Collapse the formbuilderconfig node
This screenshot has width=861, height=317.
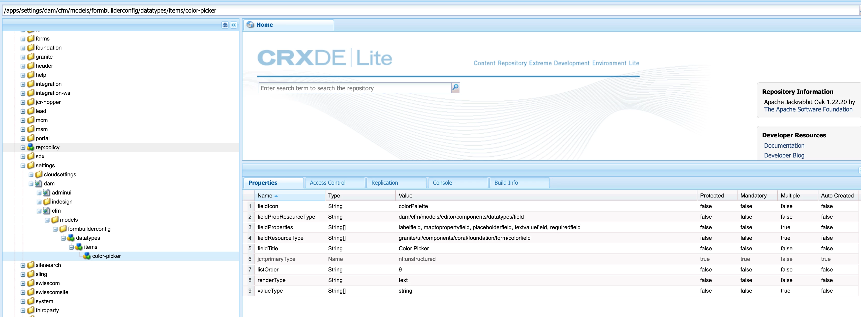[x=55, y=229]
